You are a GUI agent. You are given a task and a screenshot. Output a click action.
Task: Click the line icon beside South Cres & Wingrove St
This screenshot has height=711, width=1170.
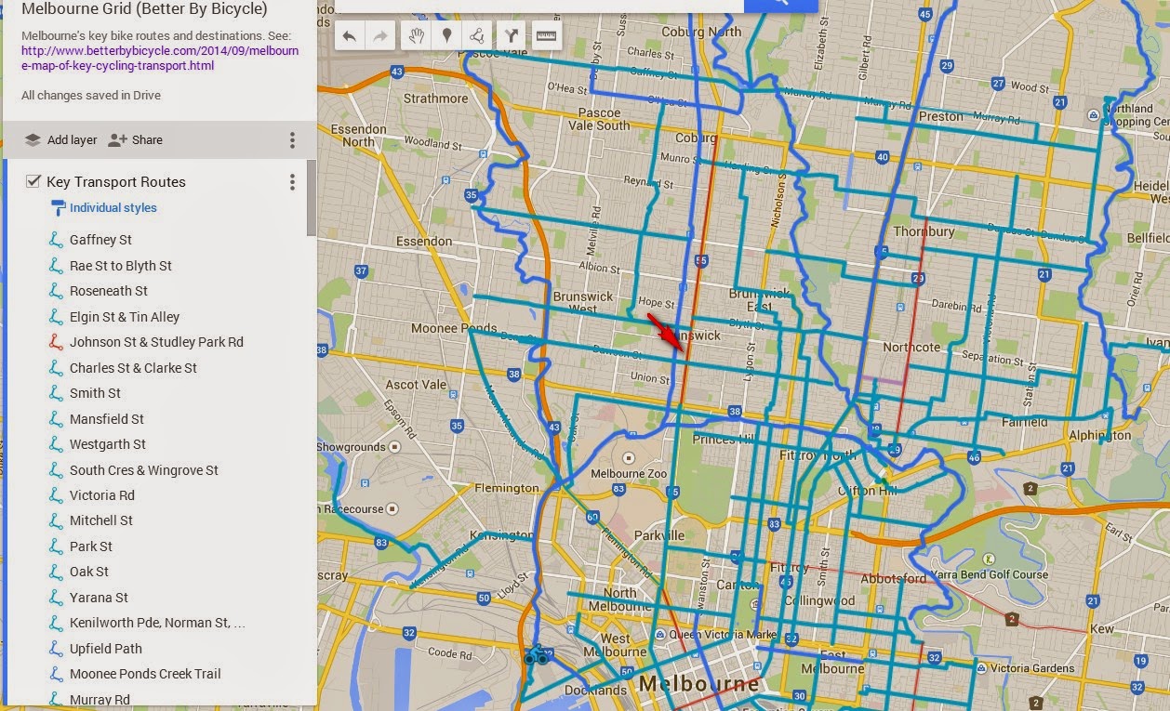(56, 470)
